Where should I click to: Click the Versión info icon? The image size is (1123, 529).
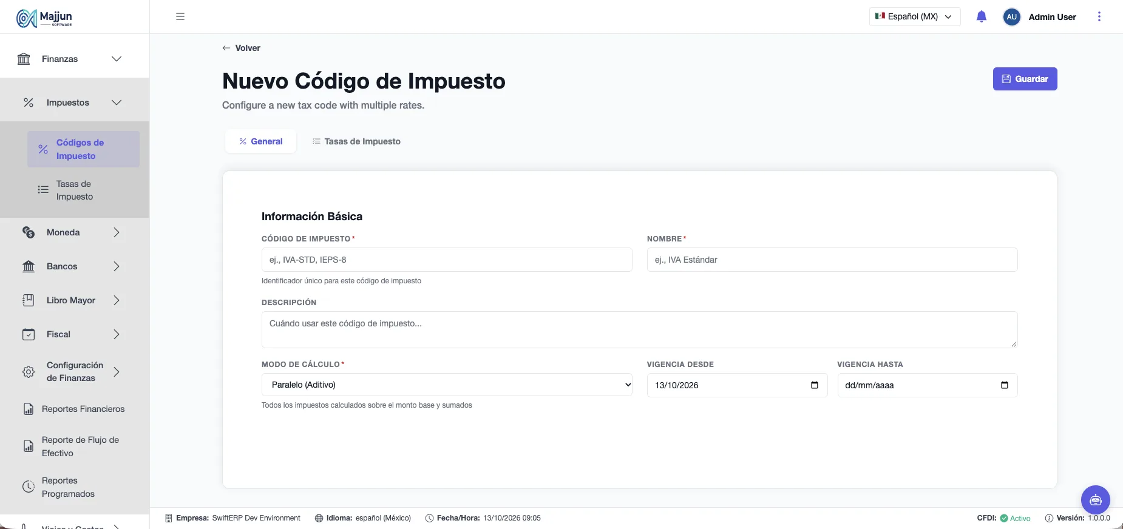click(x=1049, y=518)
